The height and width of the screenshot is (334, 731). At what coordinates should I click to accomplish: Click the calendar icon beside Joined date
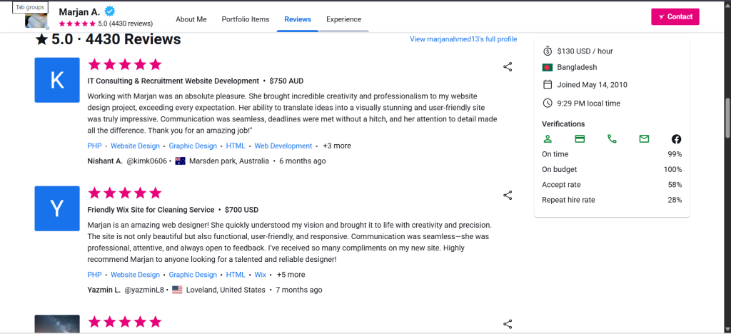click(x=548, y=84)
